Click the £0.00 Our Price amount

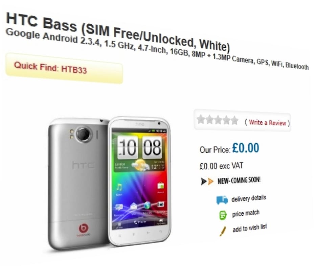click(246, 148)
